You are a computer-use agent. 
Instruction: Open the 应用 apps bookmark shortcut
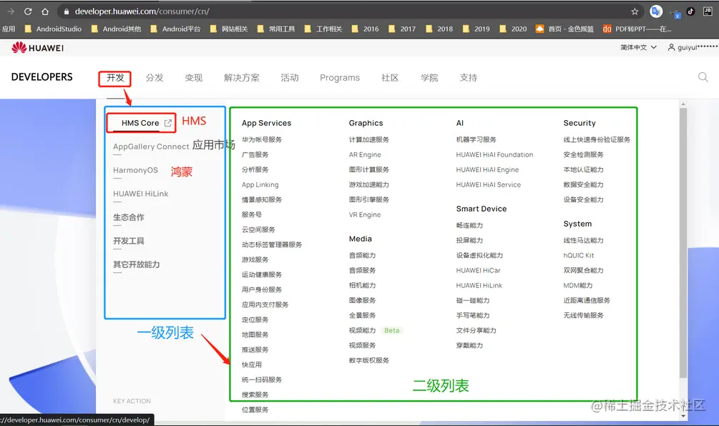point(9,29)
